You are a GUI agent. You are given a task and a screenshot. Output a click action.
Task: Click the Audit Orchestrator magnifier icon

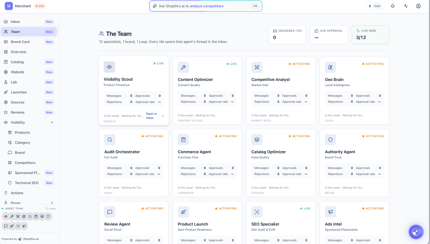(110, 139)
